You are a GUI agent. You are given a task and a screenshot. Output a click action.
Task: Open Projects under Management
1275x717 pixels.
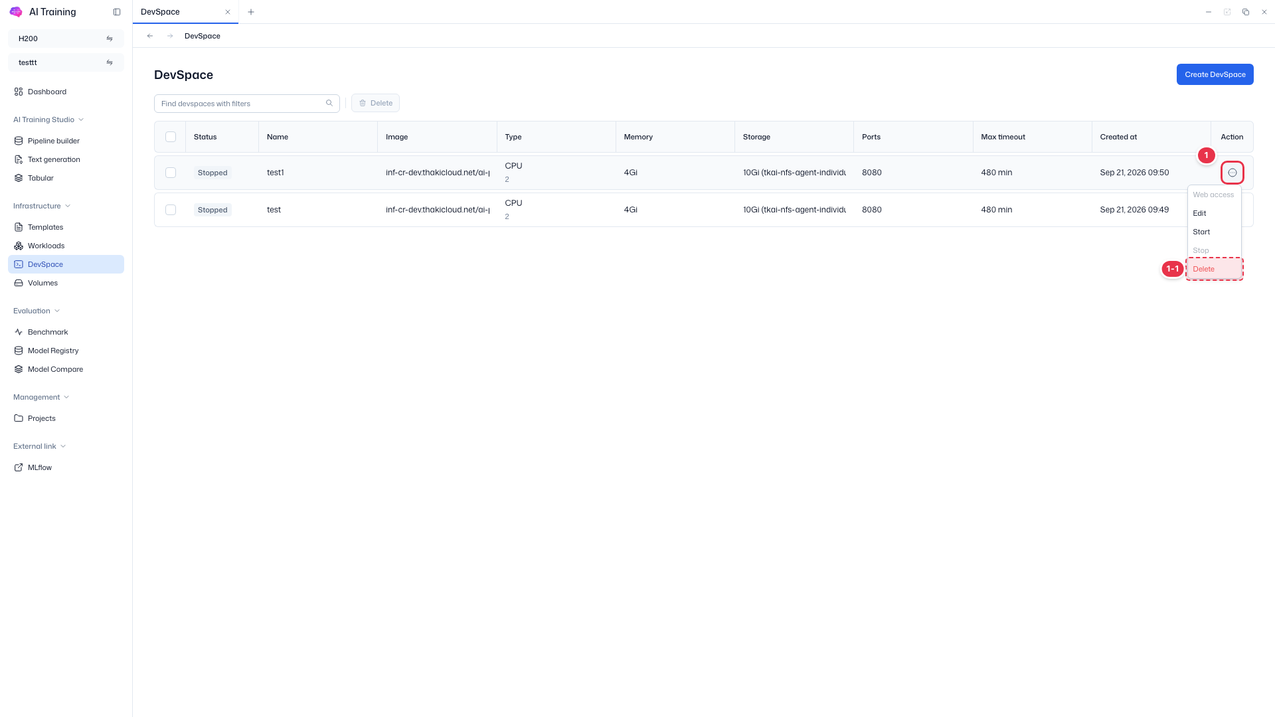pyautogui.click(x=66, y=418)
